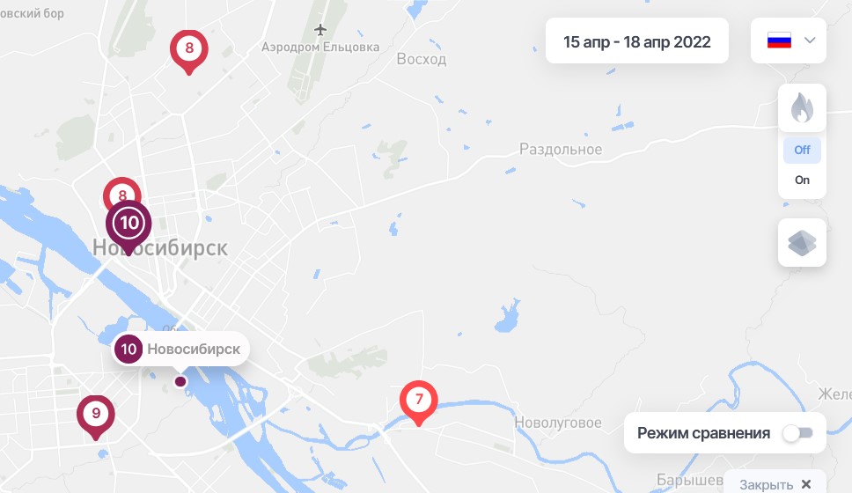Select the crimson pin marked 9
The width and height of the screenshot is (852, 493).
click(96, 417)
